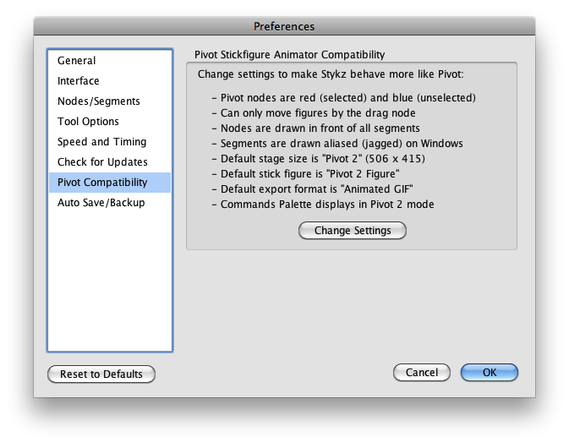Click the line 'Change settings to make Stykz behave more like Pivot'
569x448 pixels.
tap(331, 74)
